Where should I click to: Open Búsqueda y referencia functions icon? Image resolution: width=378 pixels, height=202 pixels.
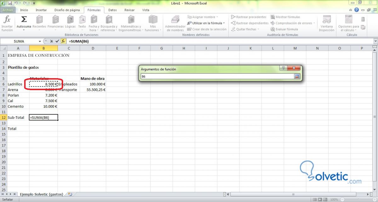coord(109,20)
